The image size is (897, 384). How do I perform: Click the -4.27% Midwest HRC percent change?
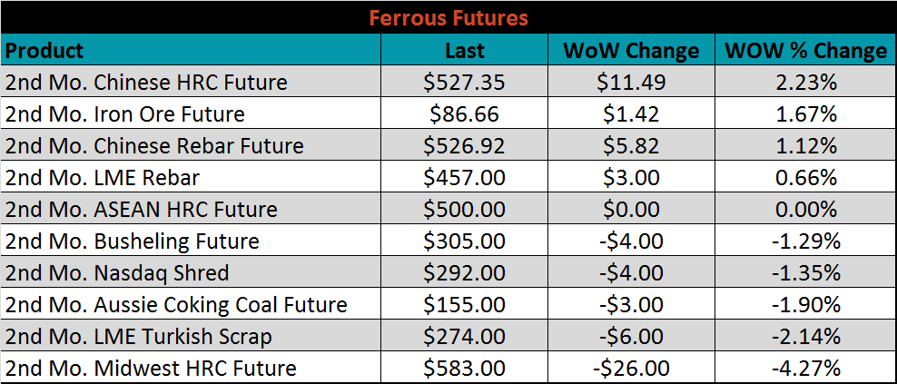[x=805, y=368]
